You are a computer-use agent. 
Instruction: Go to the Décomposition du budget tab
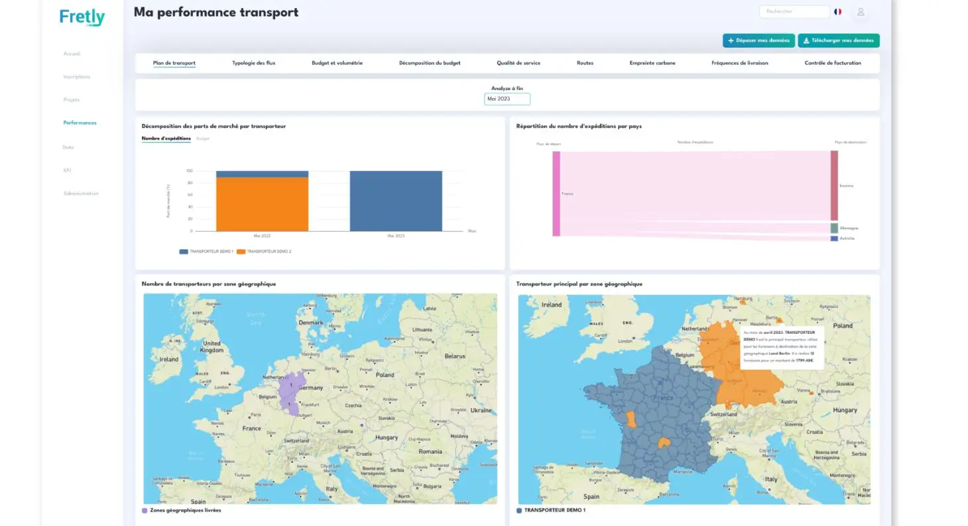tap(430, 63)
